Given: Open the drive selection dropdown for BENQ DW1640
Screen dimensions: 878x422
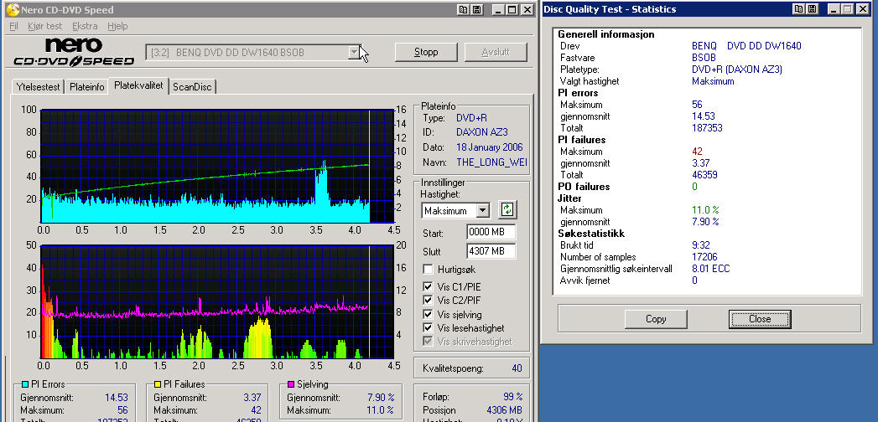Looking at the screenshot, I should pyautogui.click(x=354, y=53).
